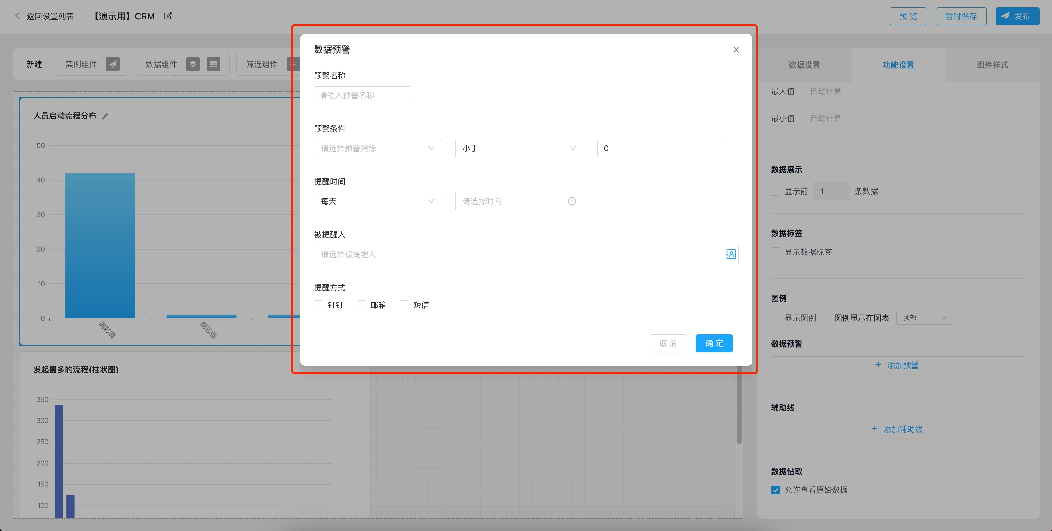Click the 显示前 count field
The height and width of the screenshot is (531, 1052).
[831, 191]
